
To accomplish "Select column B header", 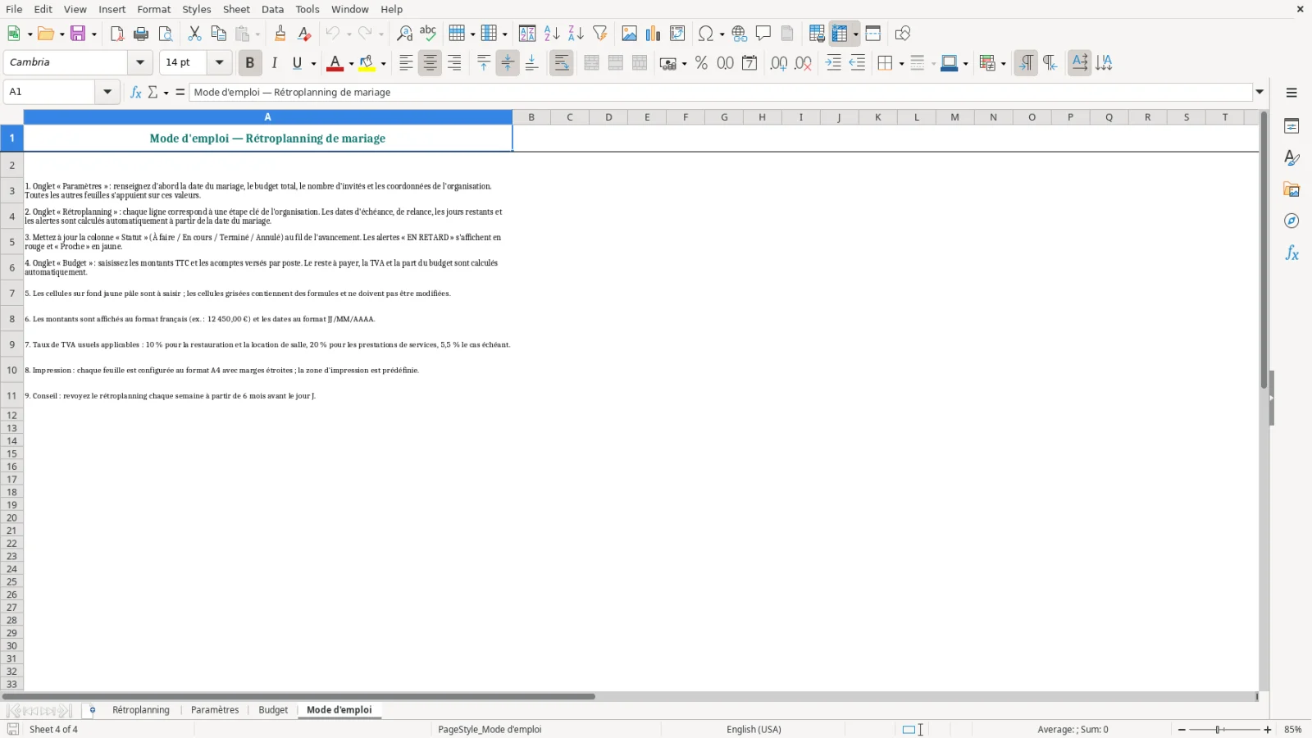I will point(531,117).
